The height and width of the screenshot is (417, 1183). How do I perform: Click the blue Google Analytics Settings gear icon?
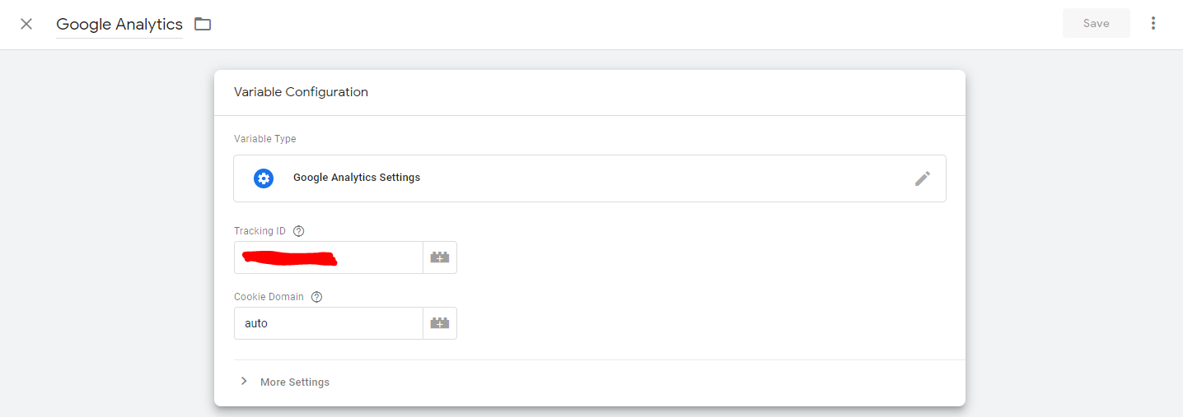(264, 178)
